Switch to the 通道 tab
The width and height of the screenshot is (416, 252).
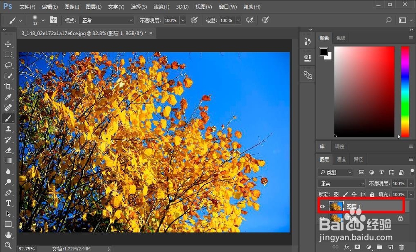(x=341, y=159)
